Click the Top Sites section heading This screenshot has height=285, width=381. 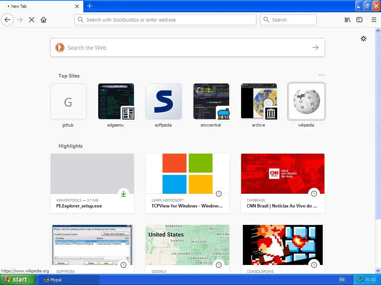tap(69, 76)
